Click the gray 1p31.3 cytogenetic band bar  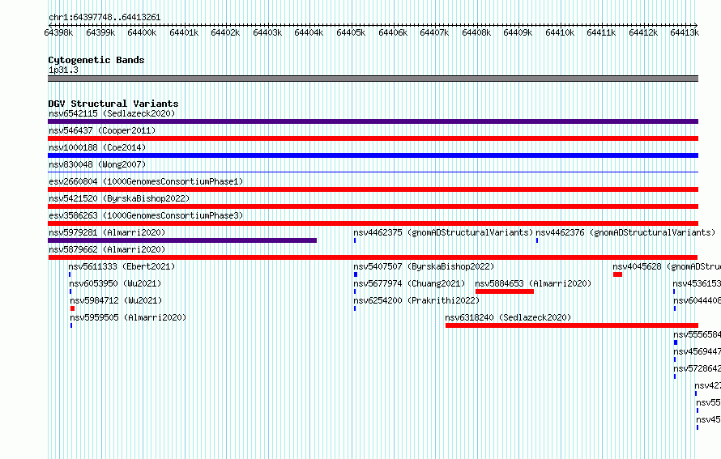pyautogui.click(x=373, y=79)
